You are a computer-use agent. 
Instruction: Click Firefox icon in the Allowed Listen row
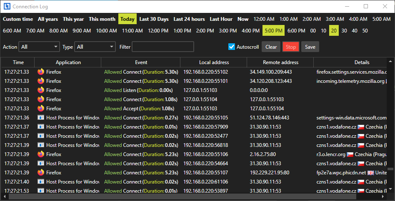coord(41,90)
